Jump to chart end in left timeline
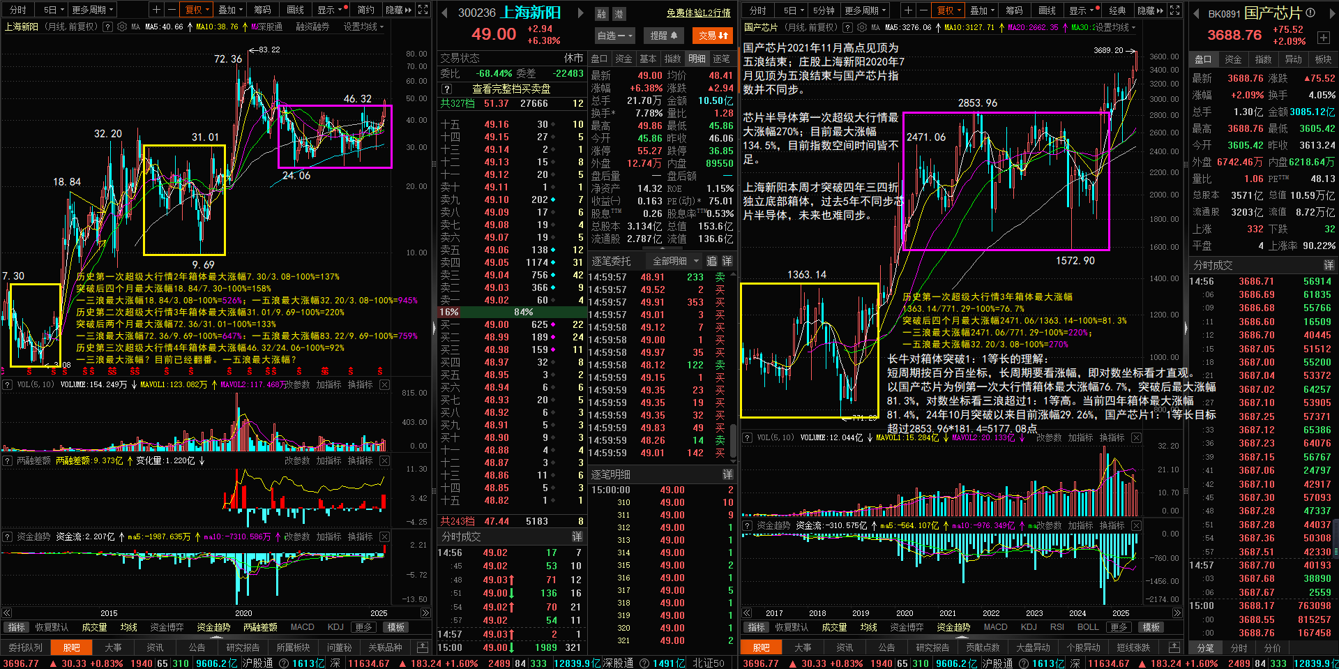The width and height of the screenshot is (1339, 669). pos(425,612)
